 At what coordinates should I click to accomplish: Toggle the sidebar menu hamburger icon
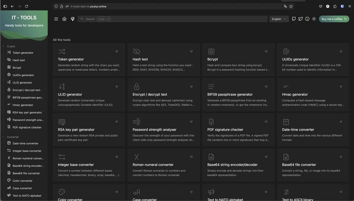click(x=56, y=19)
